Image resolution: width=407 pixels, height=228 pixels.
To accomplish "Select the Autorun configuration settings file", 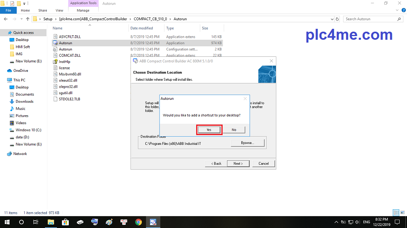I will pos(66,49).
